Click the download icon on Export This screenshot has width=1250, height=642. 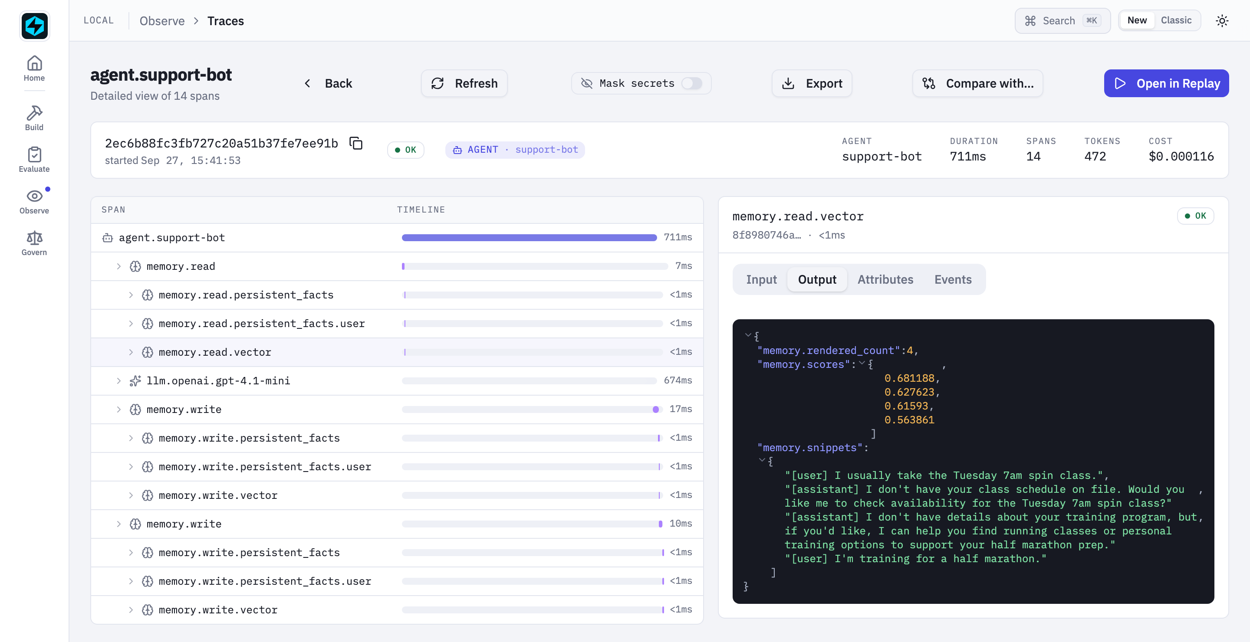point(788,83)
